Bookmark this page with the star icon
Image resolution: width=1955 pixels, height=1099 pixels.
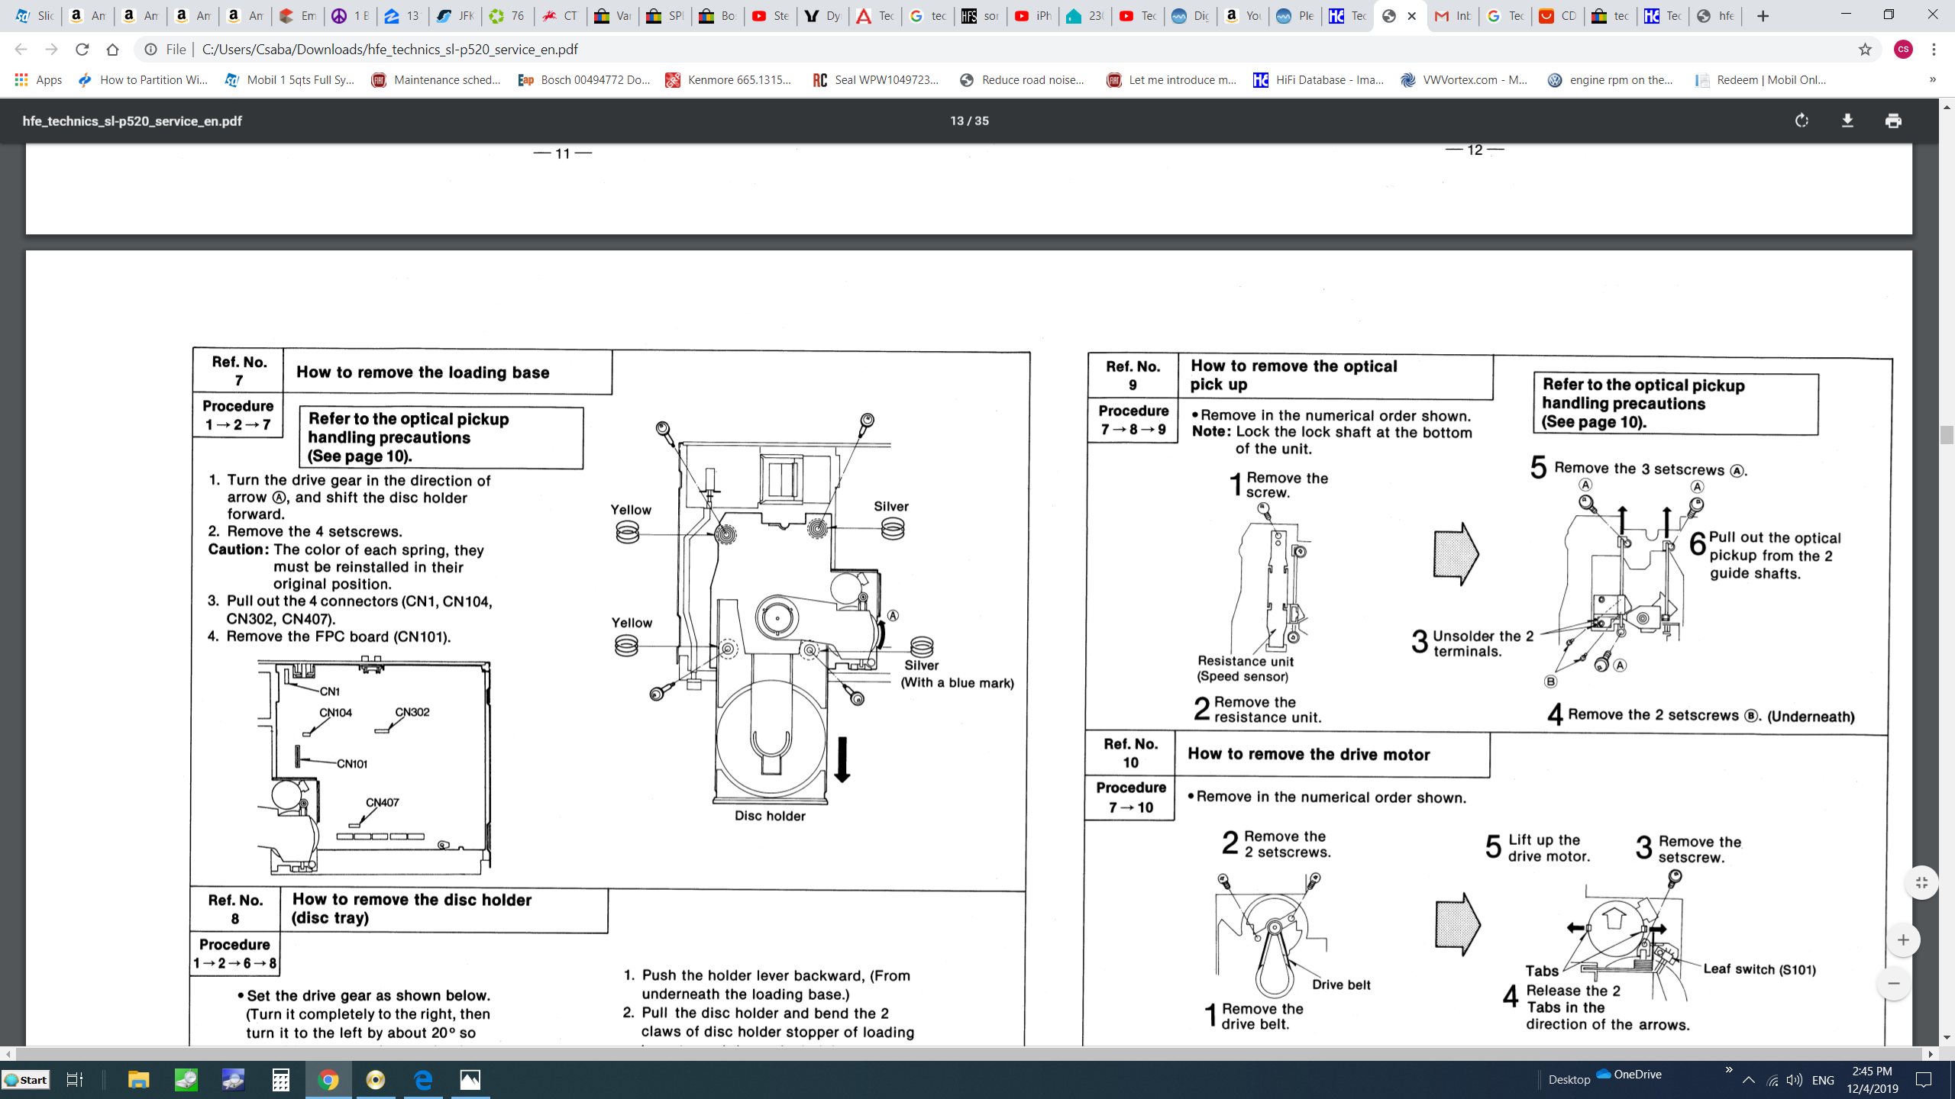pyautogui.click(x=1865, y=50)
